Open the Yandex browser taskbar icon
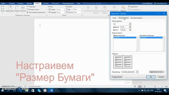Viewport: 169px width, 95px height. 45,91
